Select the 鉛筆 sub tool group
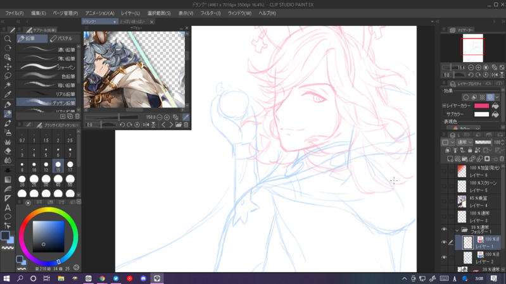This screenshot has height=284, width=506. coord(32,39)
